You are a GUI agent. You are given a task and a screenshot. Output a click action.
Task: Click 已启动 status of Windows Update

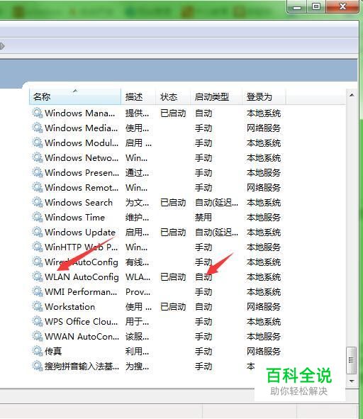(173, 233)
